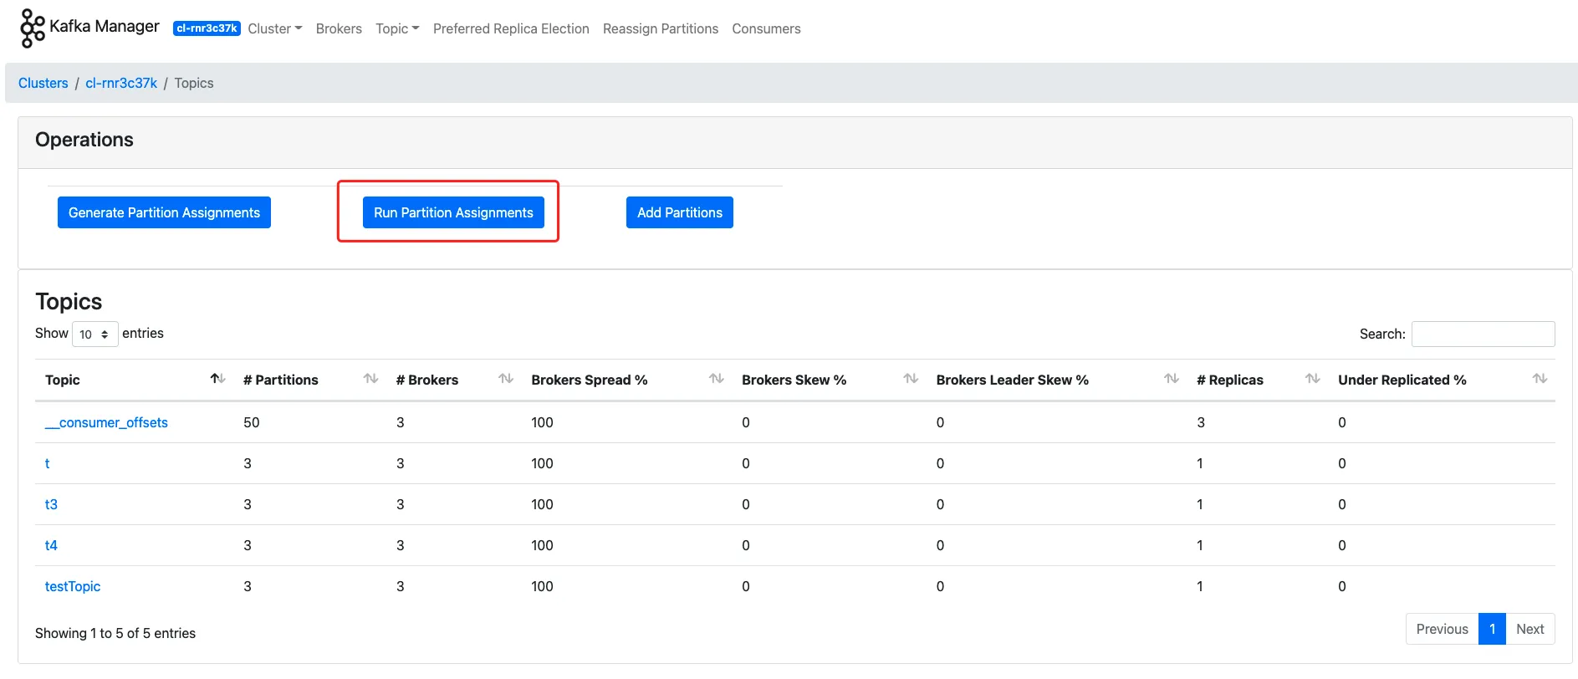Sort by Brokers Skew % icon
Screen dimensions: 1578x679
tap(911, 379)
